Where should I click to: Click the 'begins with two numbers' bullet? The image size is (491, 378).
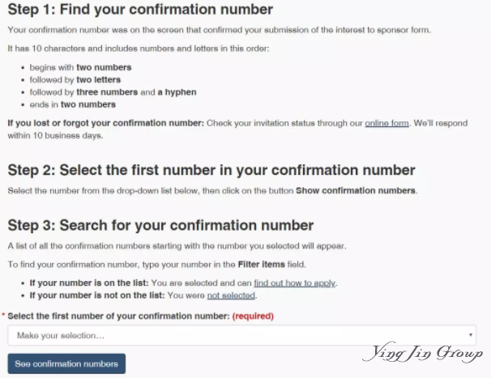click(x=80, y=68)
